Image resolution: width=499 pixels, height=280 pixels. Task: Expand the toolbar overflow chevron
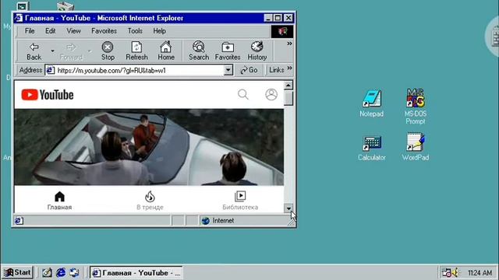pyautogui.click(x=289, y=44)
